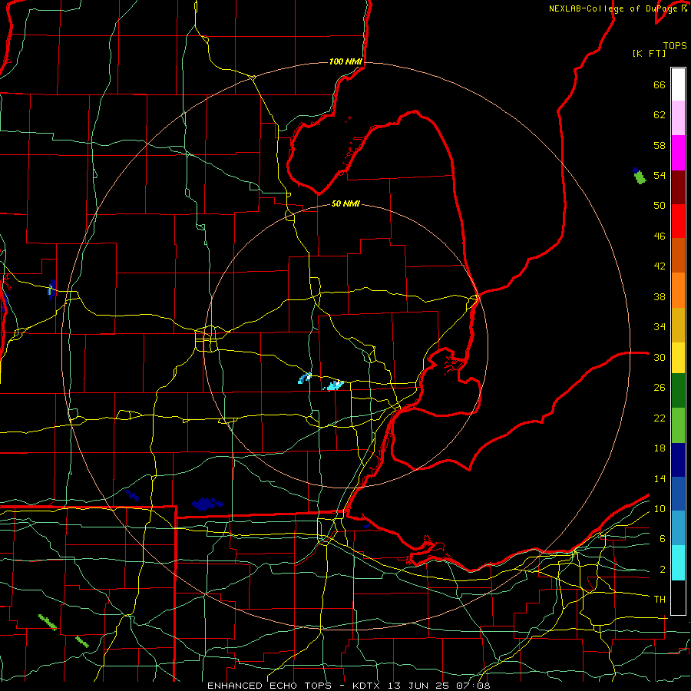Click legend value "54"
The height and width of the screenshot is (691, 691).
pyautogui.click(x=660, y=175)
